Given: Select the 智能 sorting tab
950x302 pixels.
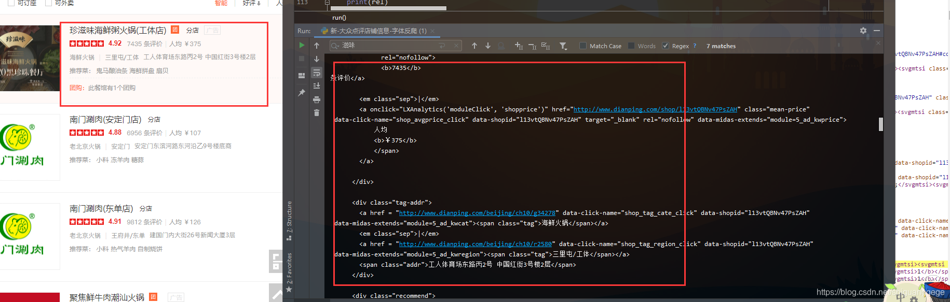Looking at the screenshot, I should click(221, 3).
